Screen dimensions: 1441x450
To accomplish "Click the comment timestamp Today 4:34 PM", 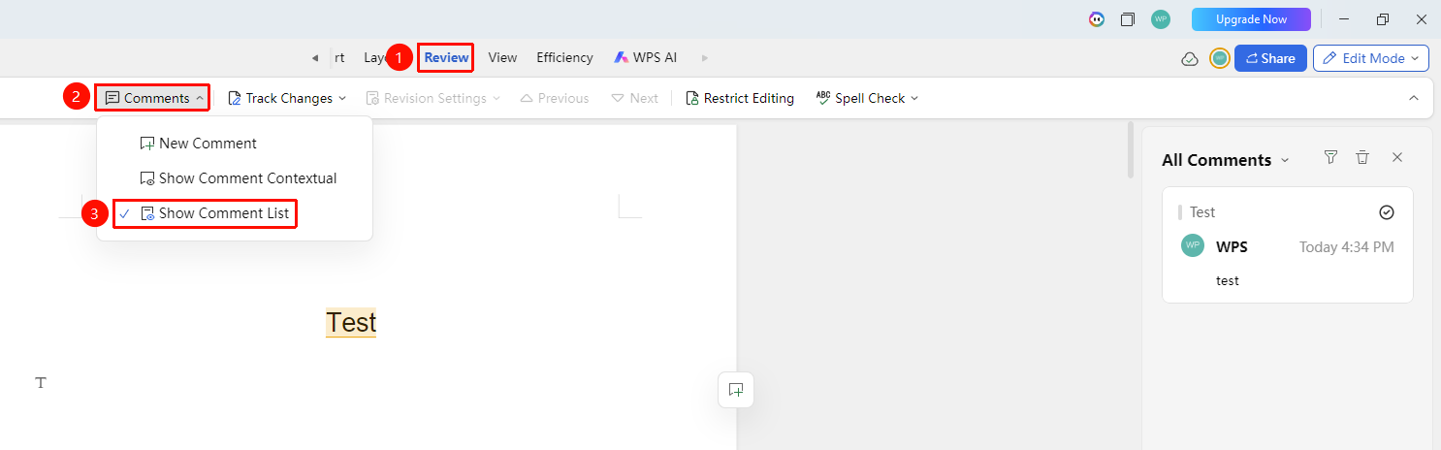I will point(1347,247).
